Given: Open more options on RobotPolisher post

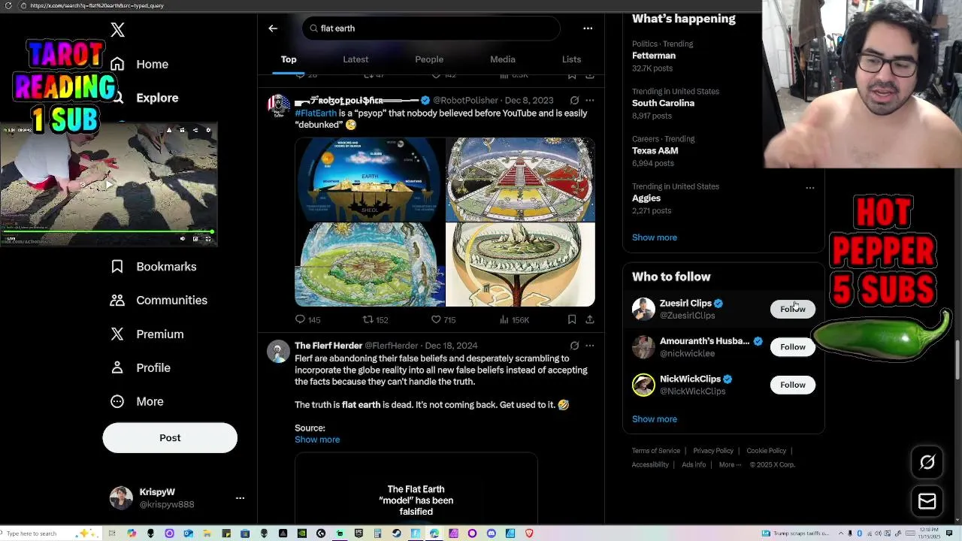Looking at the screenshot, I should [x=590, y=101].
